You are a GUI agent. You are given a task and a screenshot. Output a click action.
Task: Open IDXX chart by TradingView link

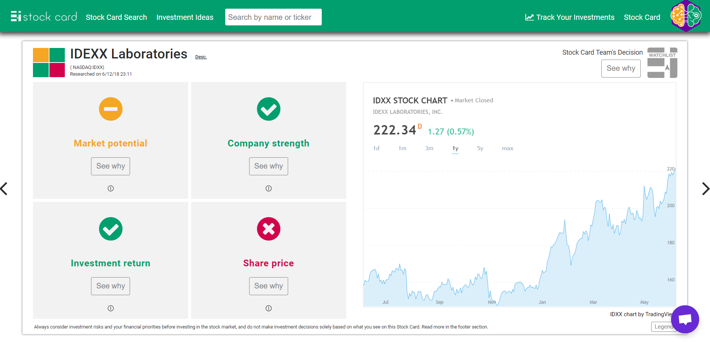643,314
